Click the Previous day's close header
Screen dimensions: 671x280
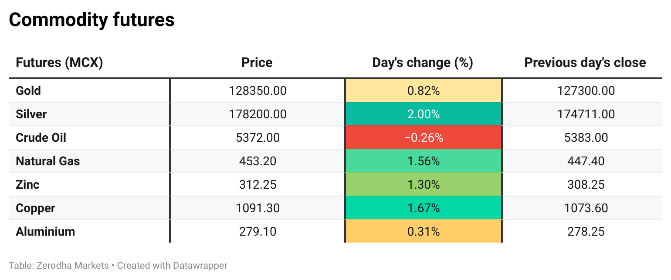pos(585,63)
